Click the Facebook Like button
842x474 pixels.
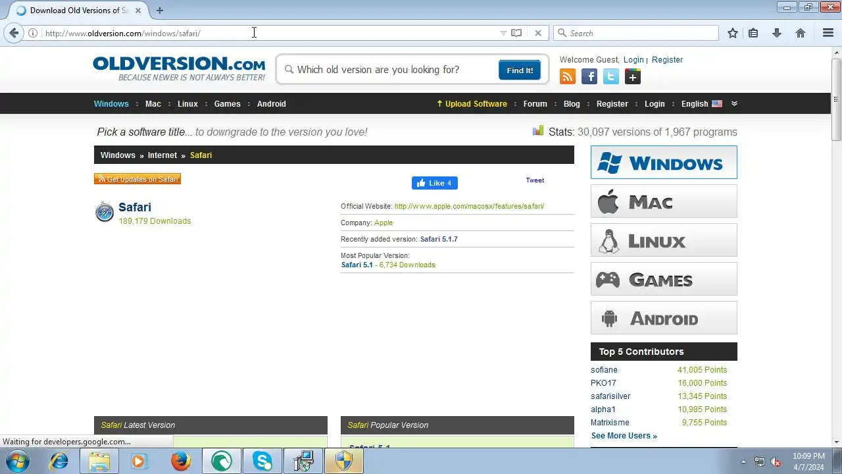(x=435, y=183)
